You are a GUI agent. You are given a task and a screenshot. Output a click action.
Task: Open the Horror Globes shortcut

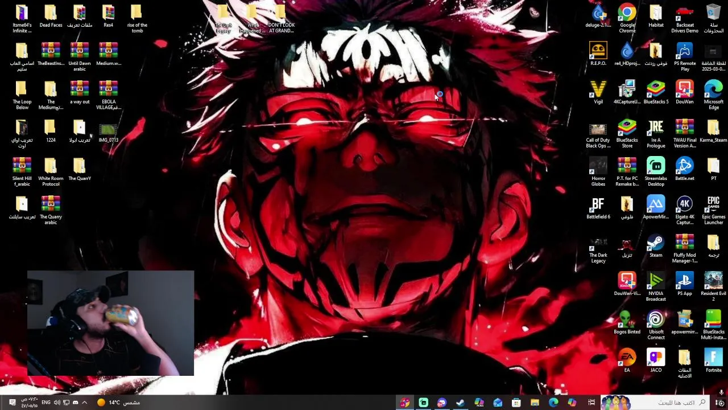[598, 171]
